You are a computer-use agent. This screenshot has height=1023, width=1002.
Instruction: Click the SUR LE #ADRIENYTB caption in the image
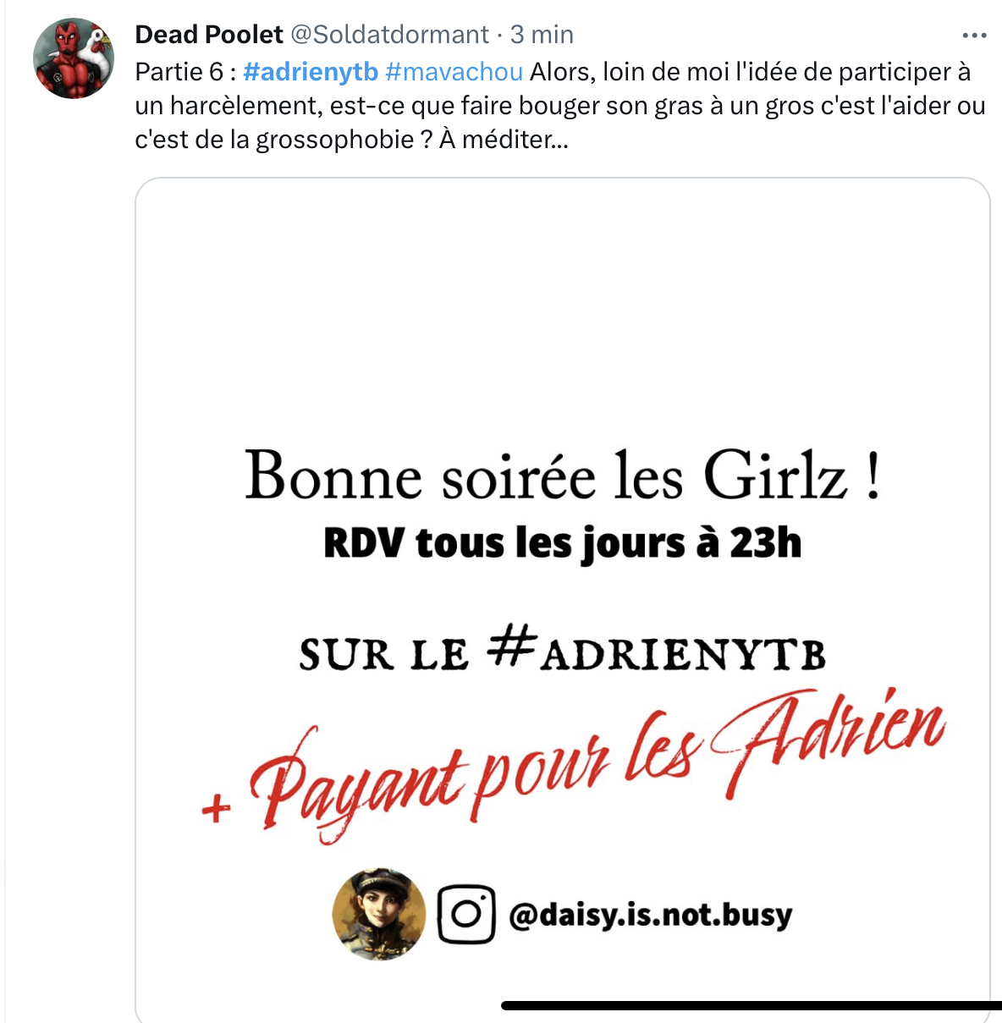(563, 653)
